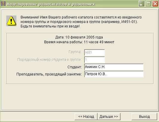Minimize the window

pyautogui.click(x=141, y=4)
